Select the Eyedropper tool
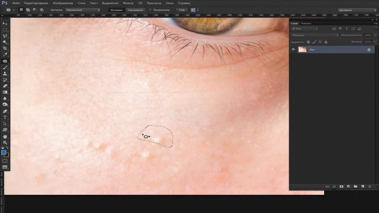 [x=5, y=54]
